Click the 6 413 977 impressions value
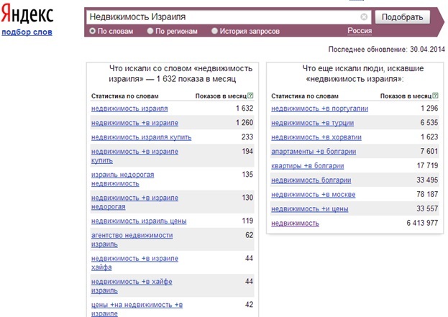This screenshot has width=448, height=317. [422, 223]
